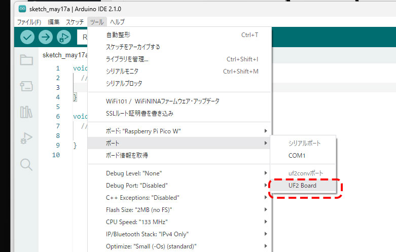
Task: Expand Flash Size: "2MB (no FS)" submenu
Action: [x=179, y=209]
